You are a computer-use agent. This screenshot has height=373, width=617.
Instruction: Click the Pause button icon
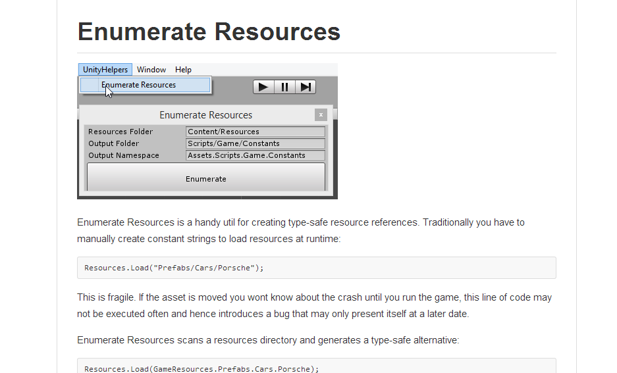[x=284, y=87]
